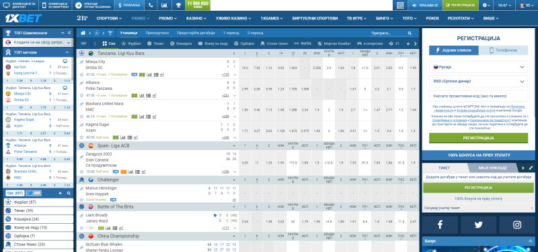Open the country dropdown showing Русија
This screenshot has height=252, width=538.
478,67
